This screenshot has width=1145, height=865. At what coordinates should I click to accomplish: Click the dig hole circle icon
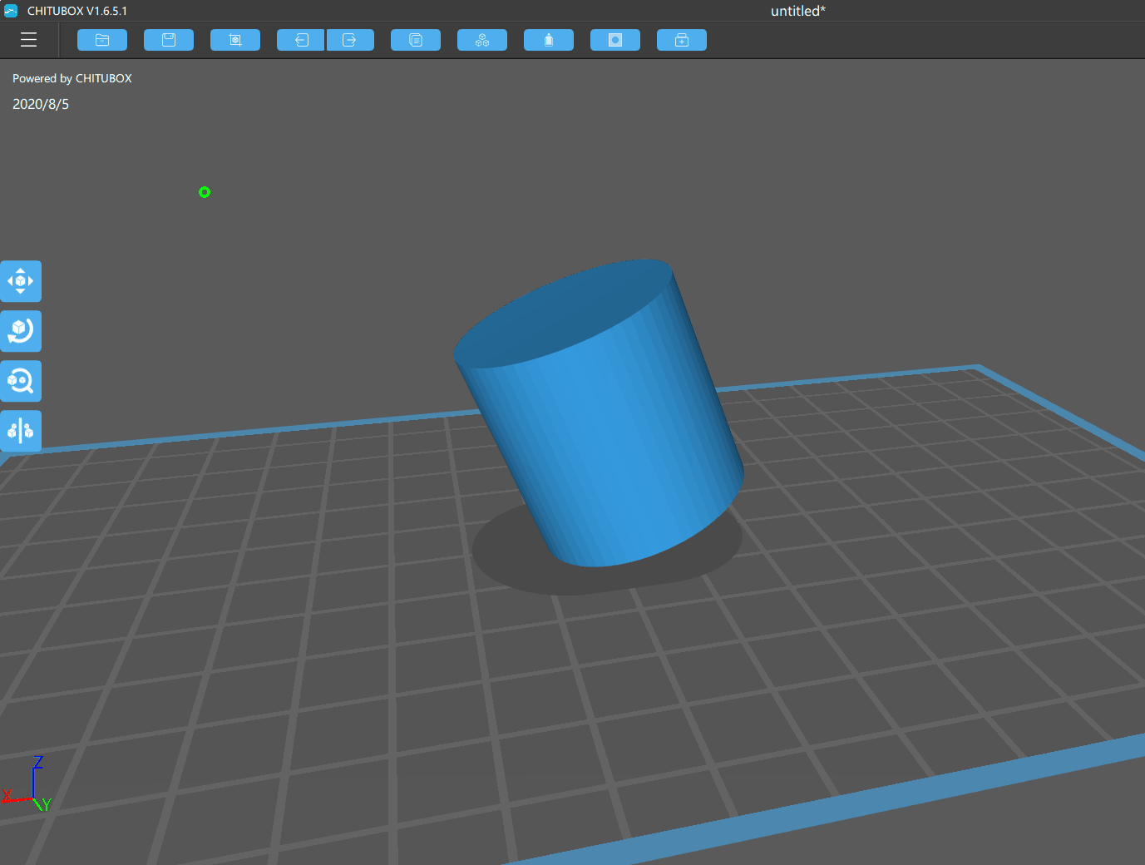tap(615, 40)
